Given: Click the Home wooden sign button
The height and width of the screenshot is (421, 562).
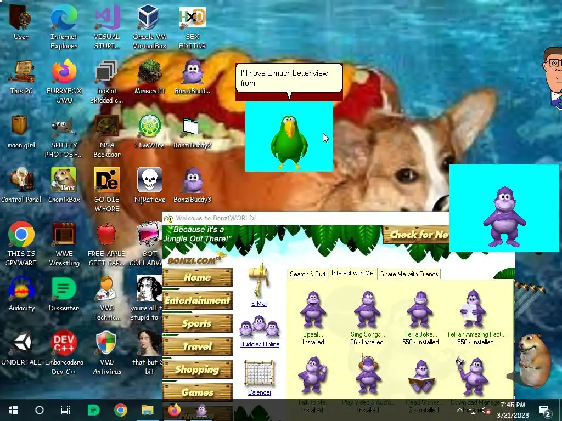Looking at the screenshot, I should click(x=198, y=277).
